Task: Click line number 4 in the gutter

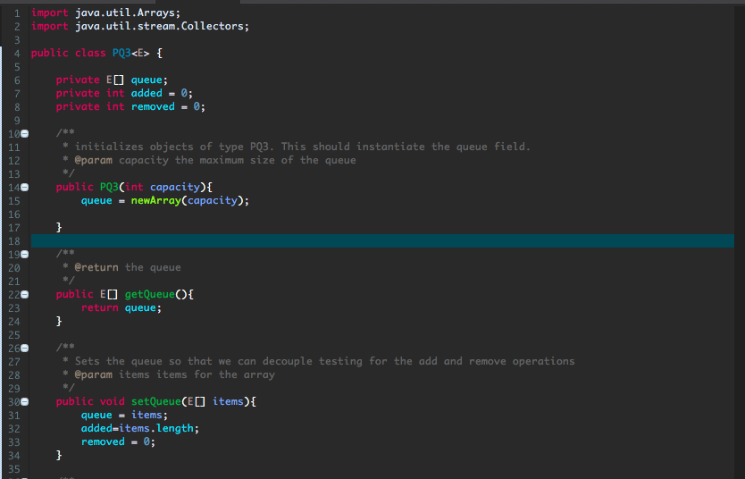Action: (x=17, y=54)
